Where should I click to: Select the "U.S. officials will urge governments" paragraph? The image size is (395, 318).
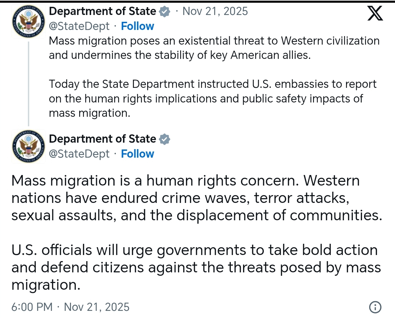[196, 267]
